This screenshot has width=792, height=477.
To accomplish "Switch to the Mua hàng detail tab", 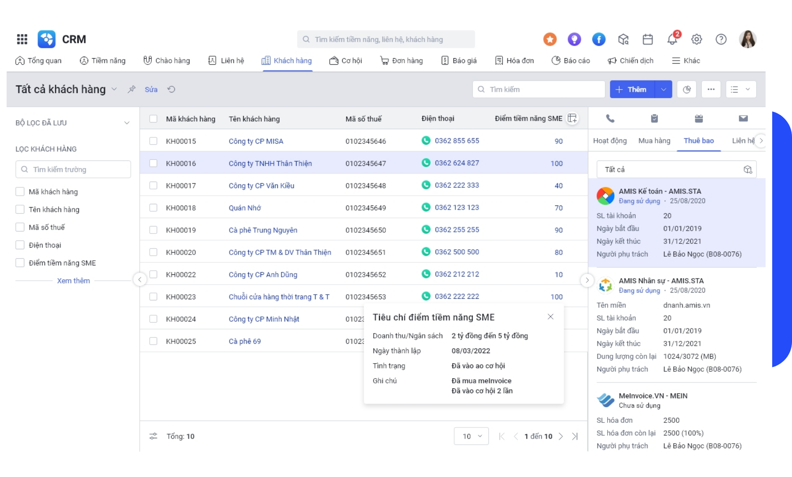I will click(654, 141).
